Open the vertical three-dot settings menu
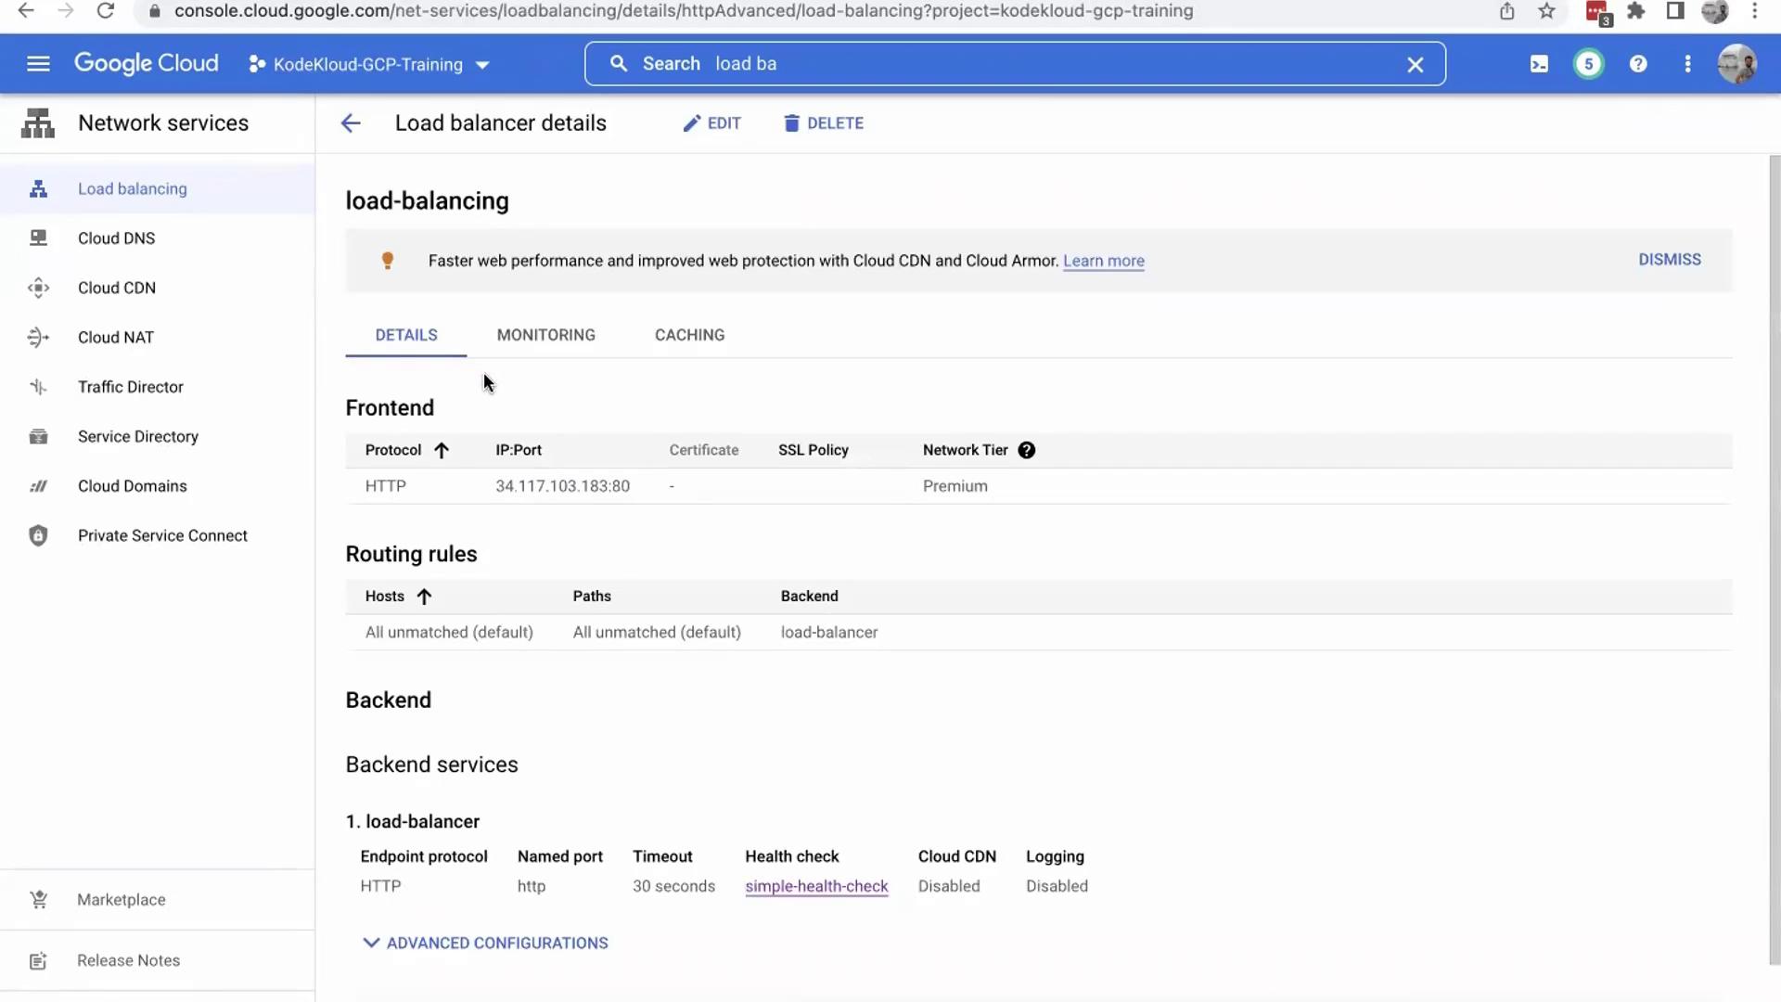The width and height of the screenshot is (1781, 1002). [x=1687, y=64]
